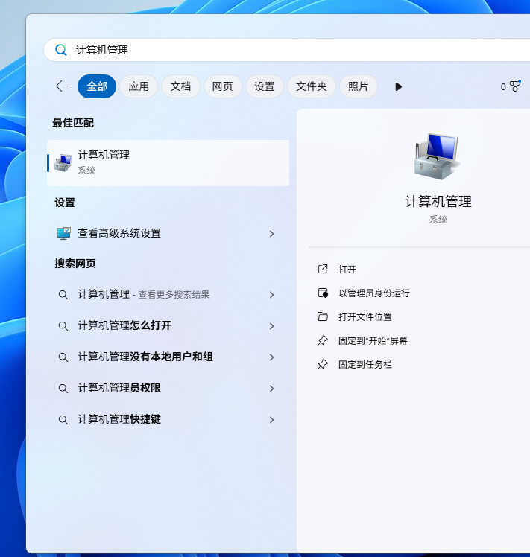Click the folder icon for 打开文件位置
This screenshot has width=530, height=557.
pos(322,316)
